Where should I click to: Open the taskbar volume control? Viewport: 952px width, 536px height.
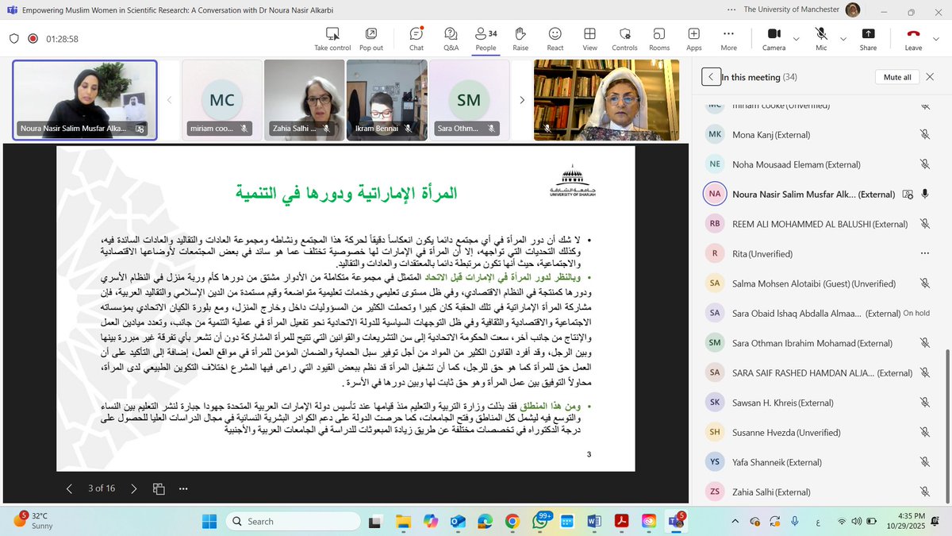pos(856,522)
